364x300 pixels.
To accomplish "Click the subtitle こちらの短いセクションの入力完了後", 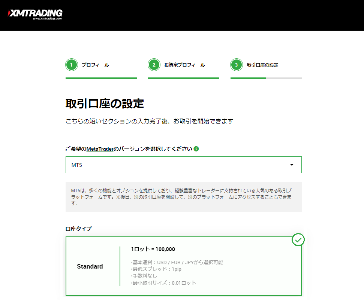I will 150,121.
